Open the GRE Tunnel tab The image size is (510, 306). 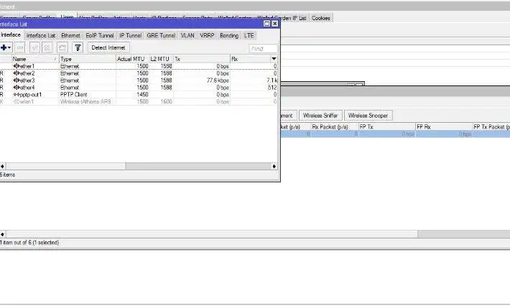pyautogui.click(x=161, y=35)
